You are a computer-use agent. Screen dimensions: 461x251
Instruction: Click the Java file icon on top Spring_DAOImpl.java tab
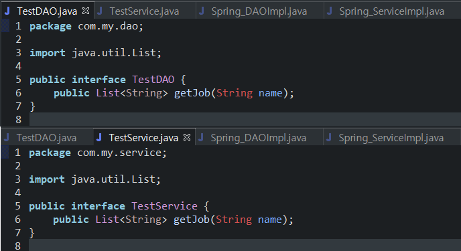click(x=202, y=11)
